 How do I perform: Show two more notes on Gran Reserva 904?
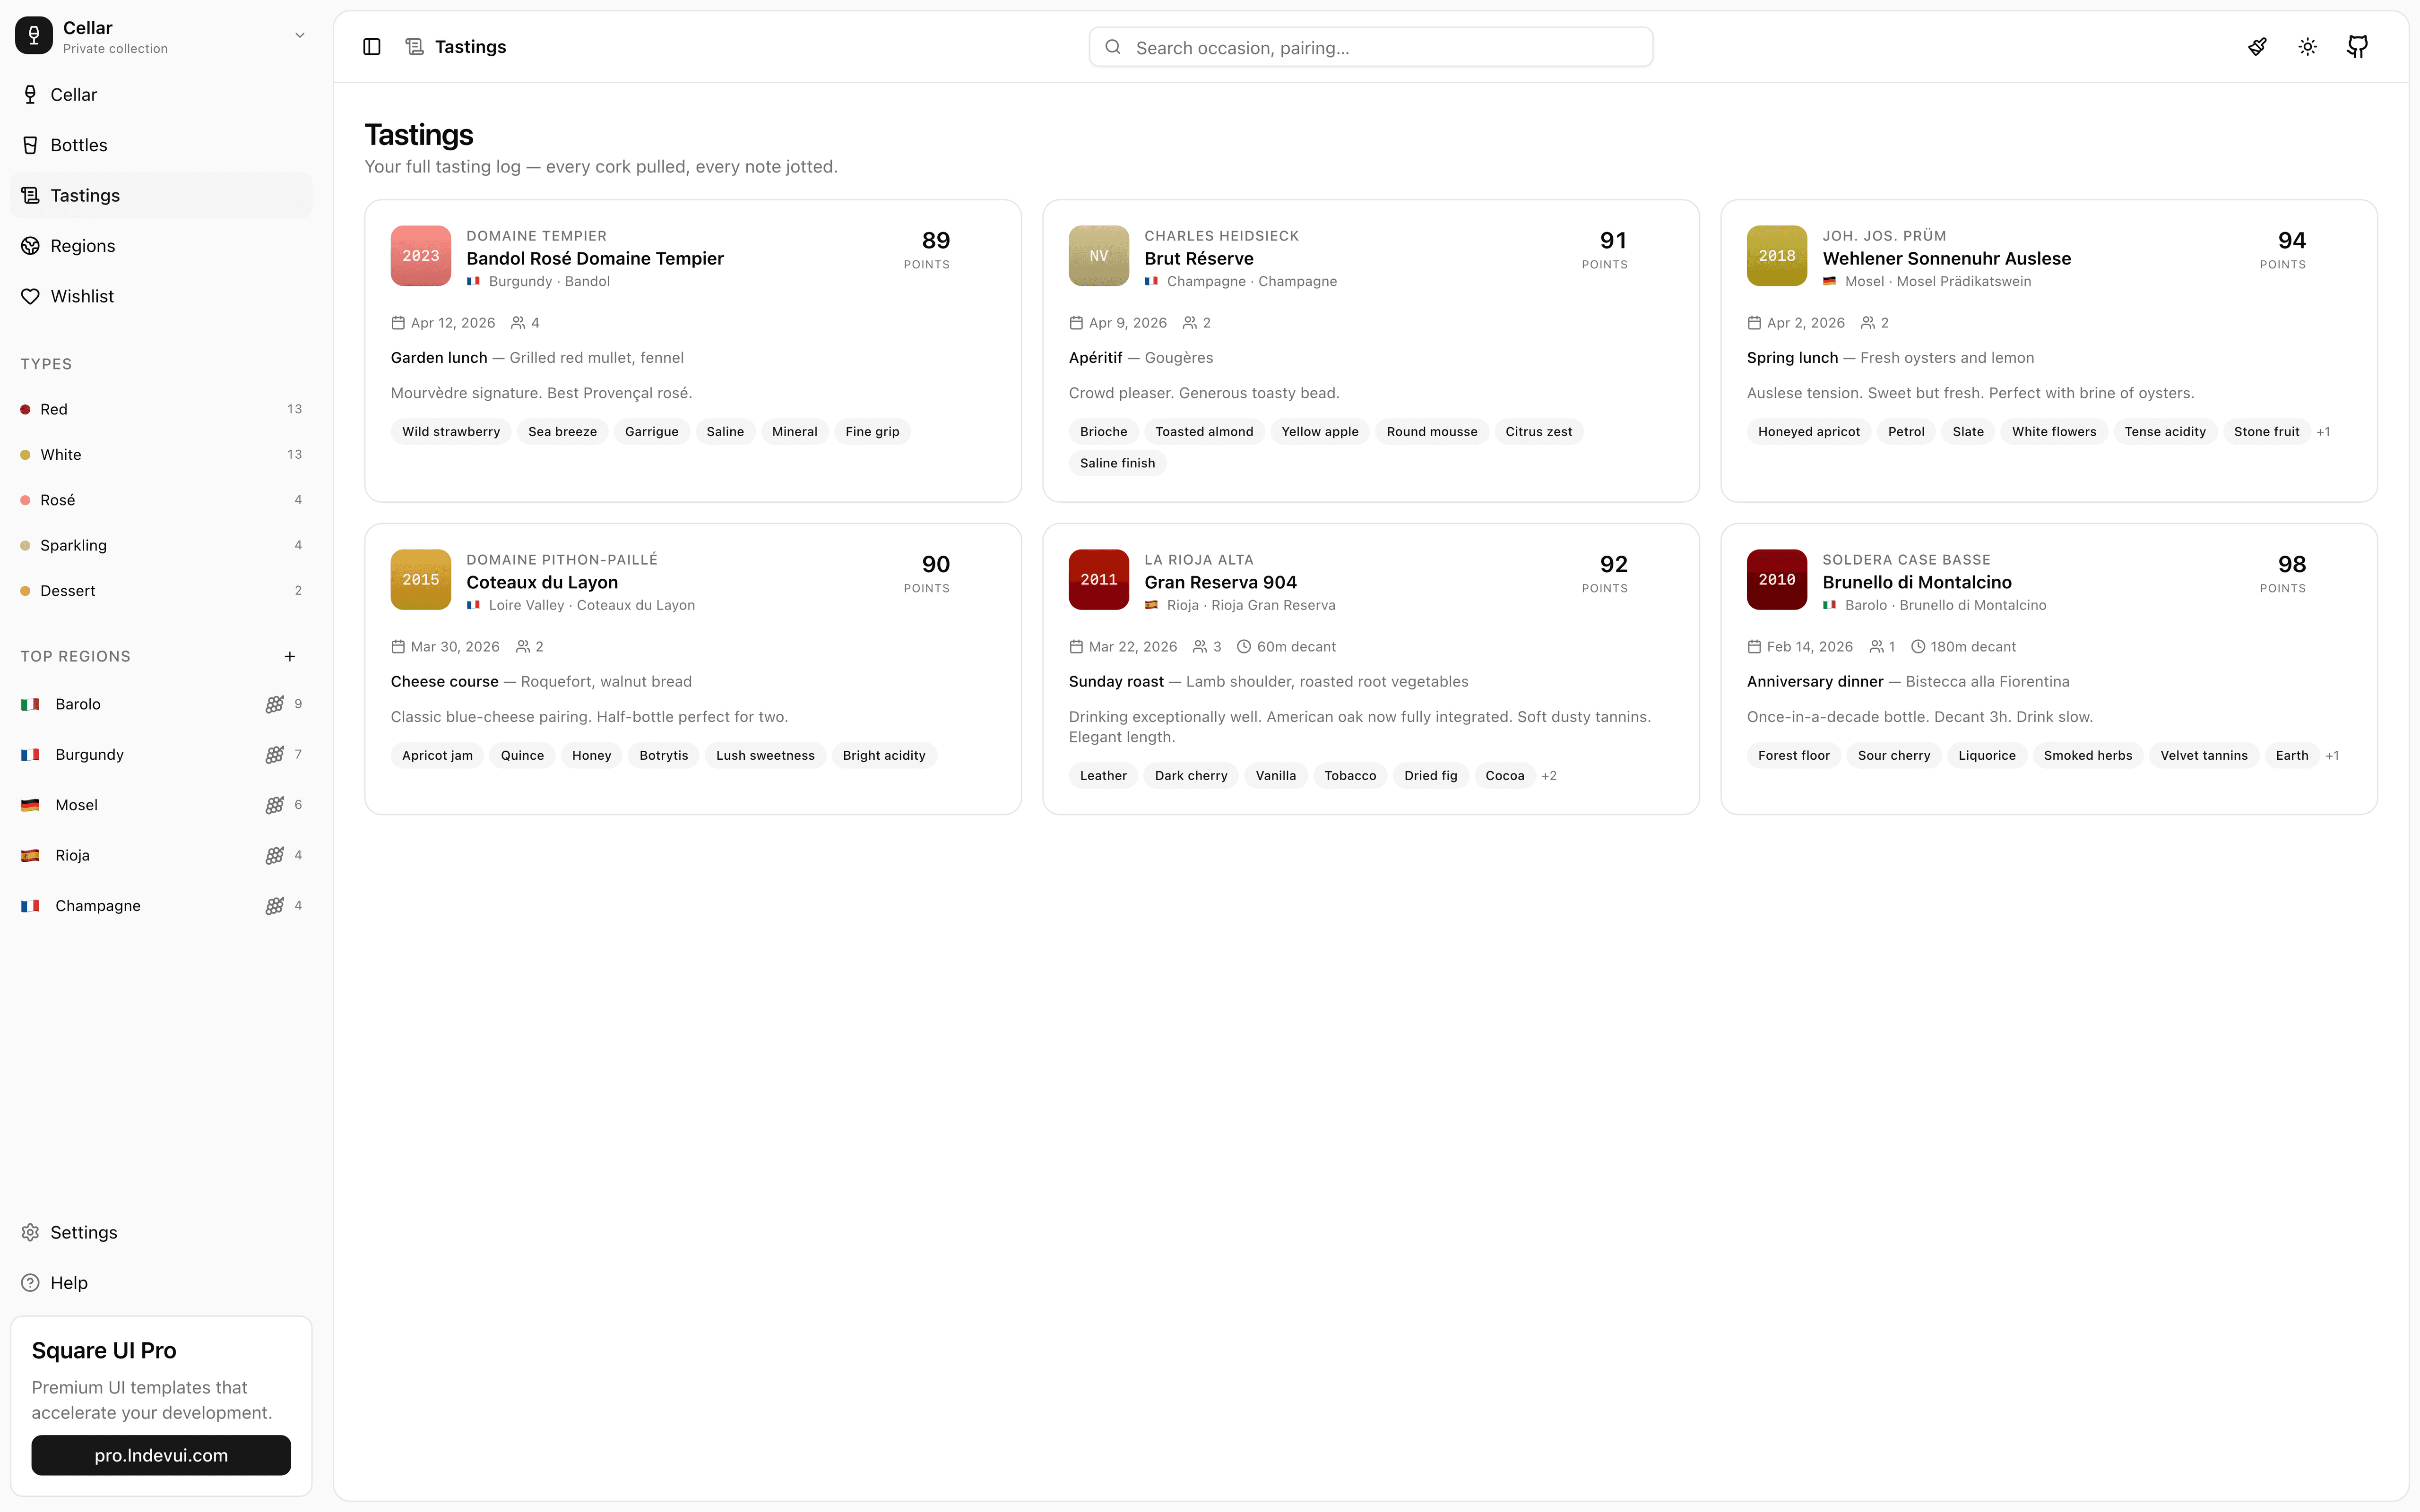click(x=1549, y=776)
